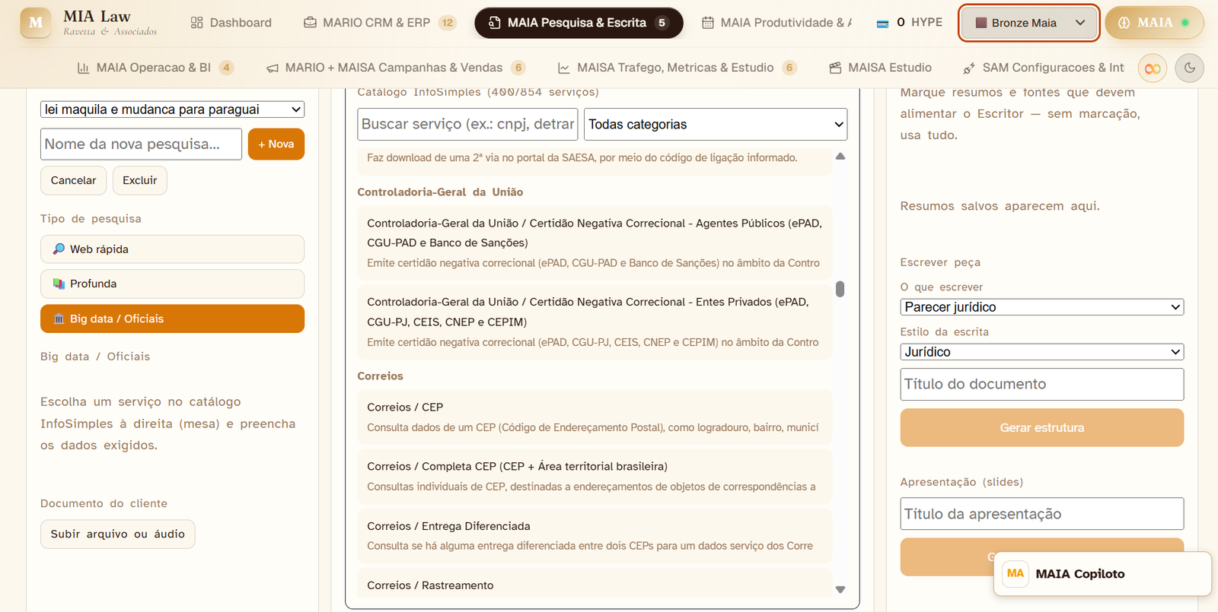Open MAISA Estudio tab
This screenshot has height=612, width=1218.
click(x=880, y=68)
